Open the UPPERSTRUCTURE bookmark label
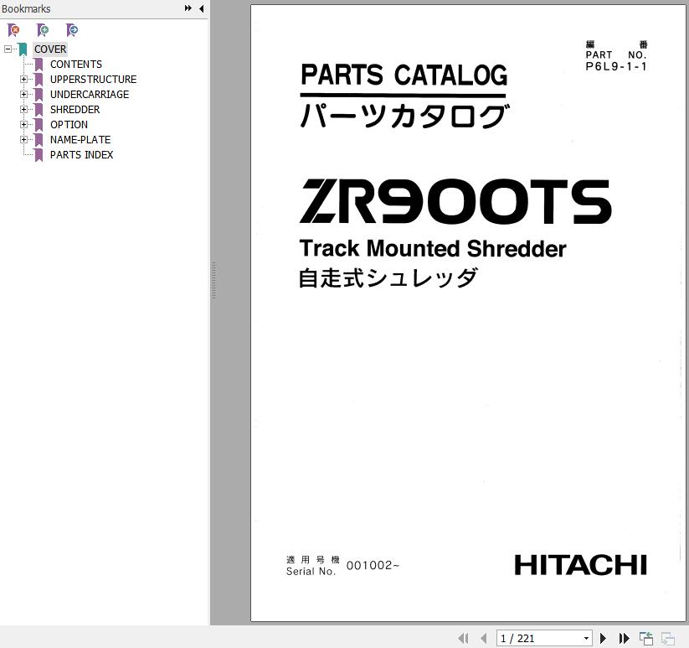Viewport: 689px width, 648px height. pyautogui.click(x=93, y=79)
